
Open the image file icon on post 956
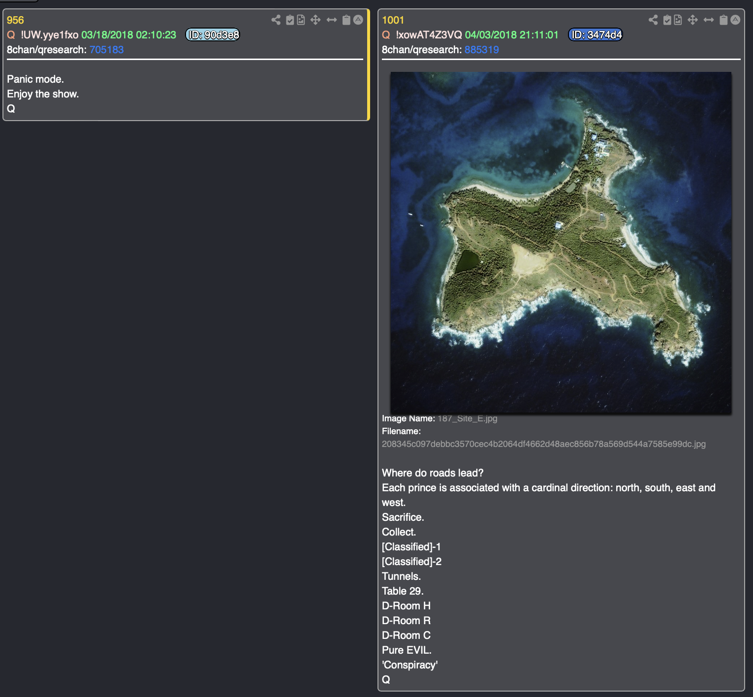(301, 20)
